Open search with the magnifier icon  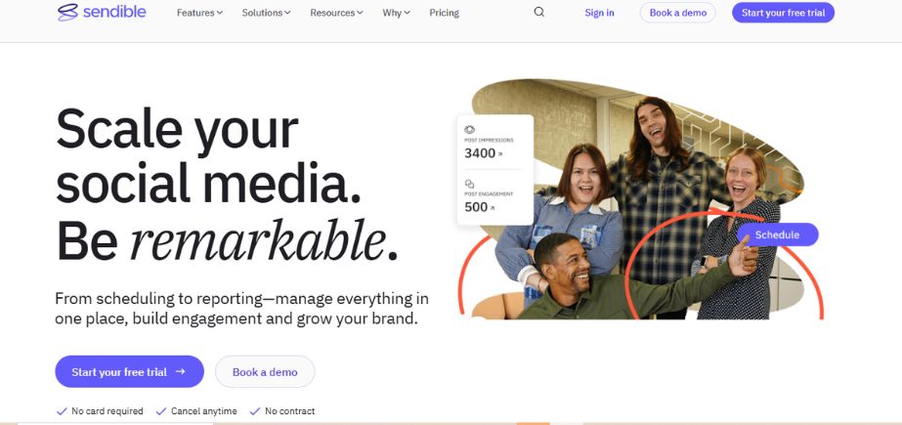pyautogui.click(x=539, y=13)
